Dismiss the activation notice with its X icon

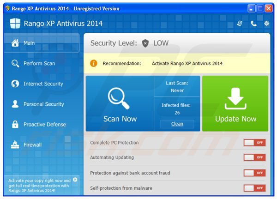pos(75,179)
